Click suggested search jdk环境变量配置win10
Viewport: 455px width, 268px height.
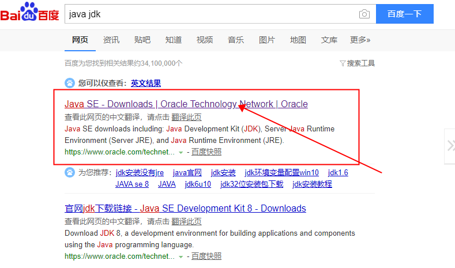click(281, 172)
